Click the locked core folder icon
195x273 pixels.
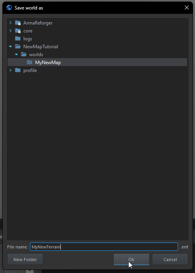(18, 31)
